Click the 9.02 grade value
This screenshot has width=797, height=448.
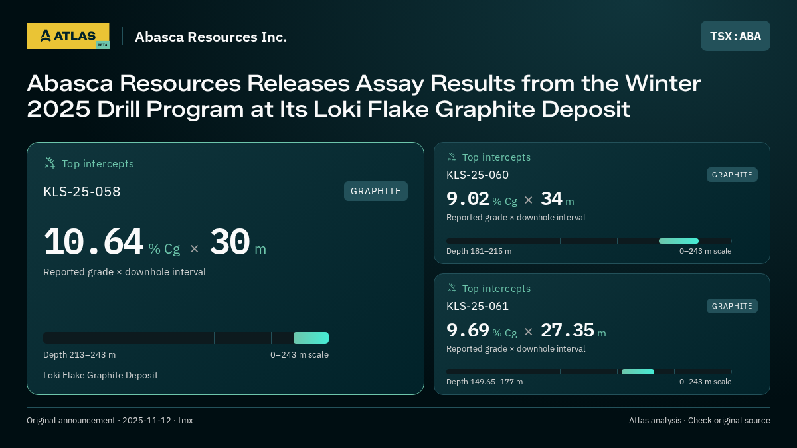click(x=468, y=199)
